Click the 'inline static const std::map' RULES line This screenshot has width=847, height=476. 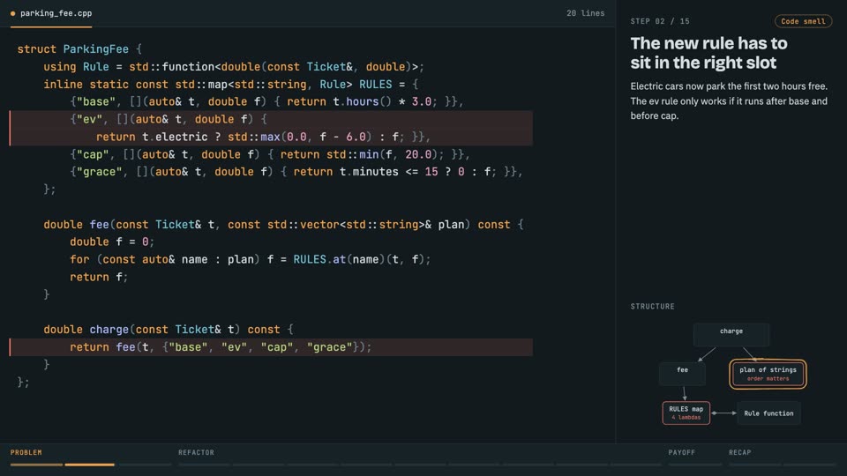click(230, 85)
